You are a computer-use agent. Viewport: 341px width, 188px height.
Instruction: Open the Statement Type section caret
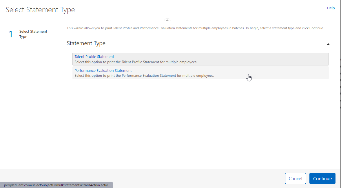coord(328,44)
